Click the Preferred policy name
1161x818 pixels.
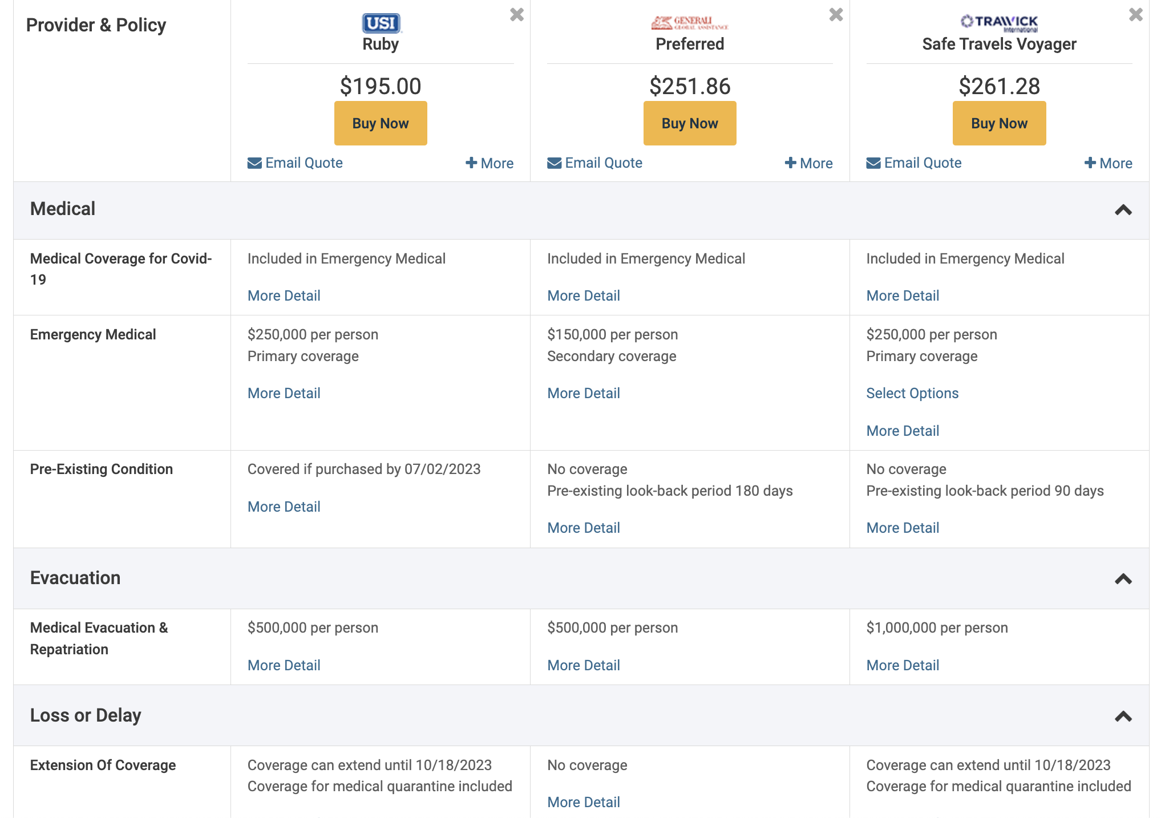click(690, 44)
